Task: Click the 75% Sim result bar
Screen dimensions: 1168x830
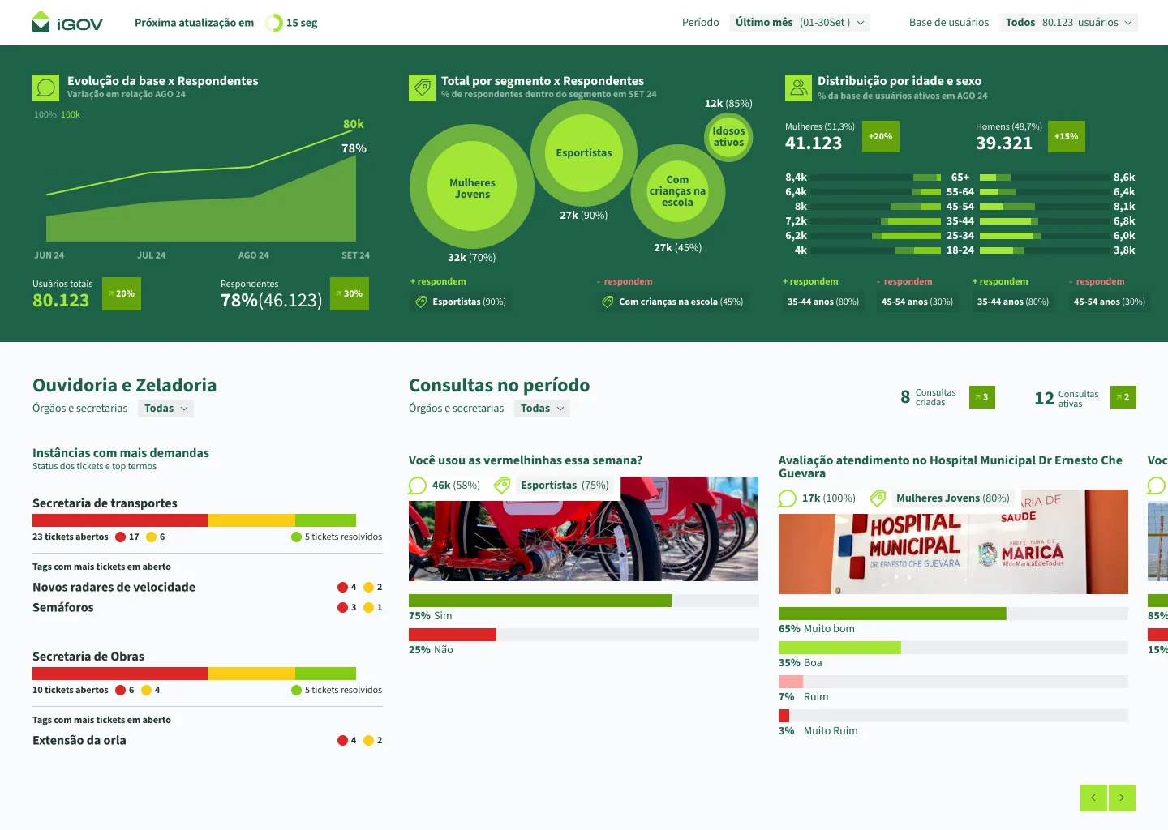Action: coord(584,601)
